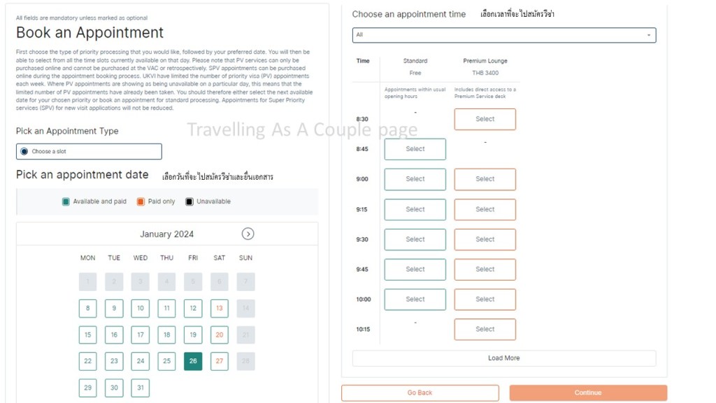Select 8:45 Standard appointment slot
716x403 pixels.
415,149
